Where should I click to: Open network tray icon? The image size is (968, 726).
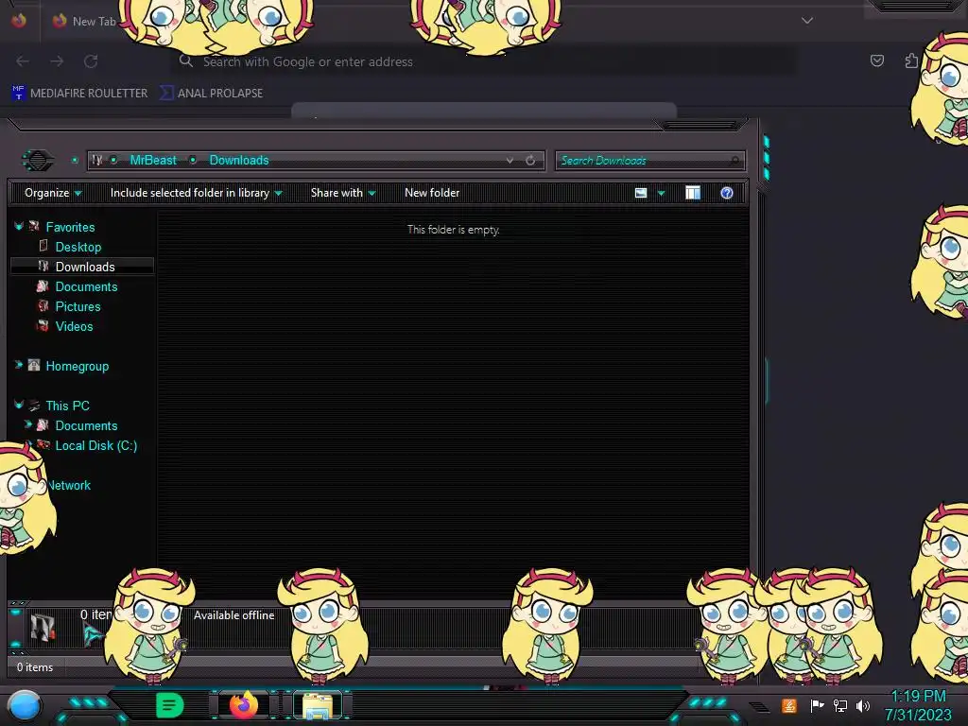coord(840,705)
